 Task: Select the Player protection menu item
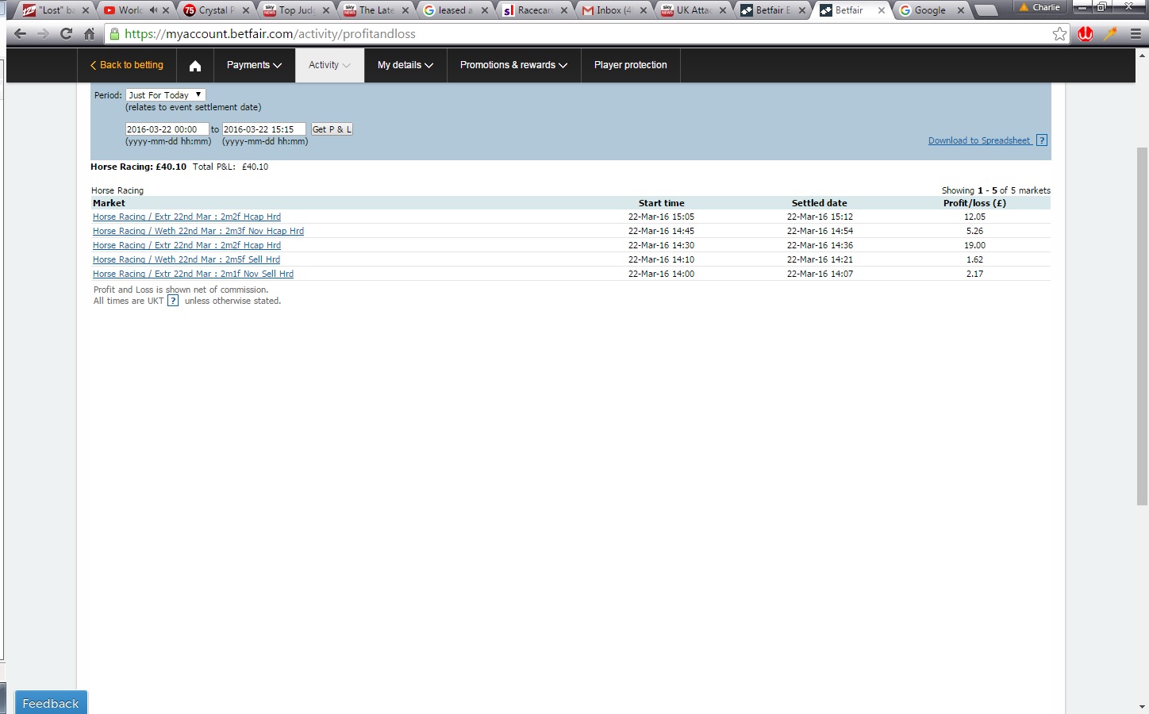[630, 65]
